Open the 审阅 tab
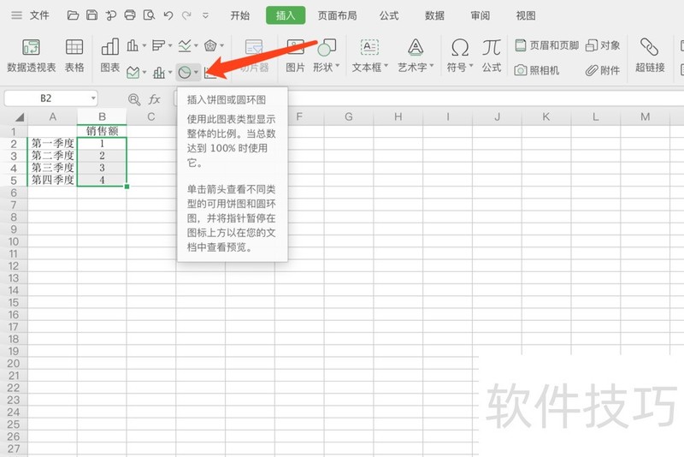The height and width of the screenshot is (457, 684). coord(480,15)
